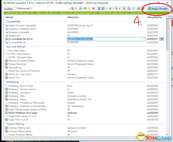Click the import profiles green arrow icon
The image size is (173, 142).
tap(116, 8)
